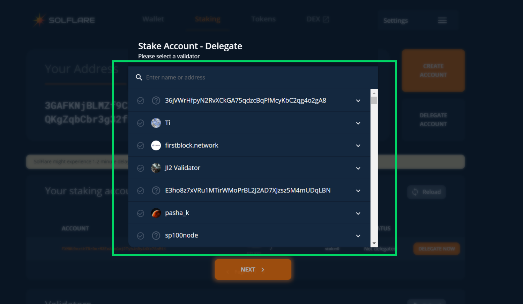
Task: Select JI2 Validator check circle
Action: point(141,168)
